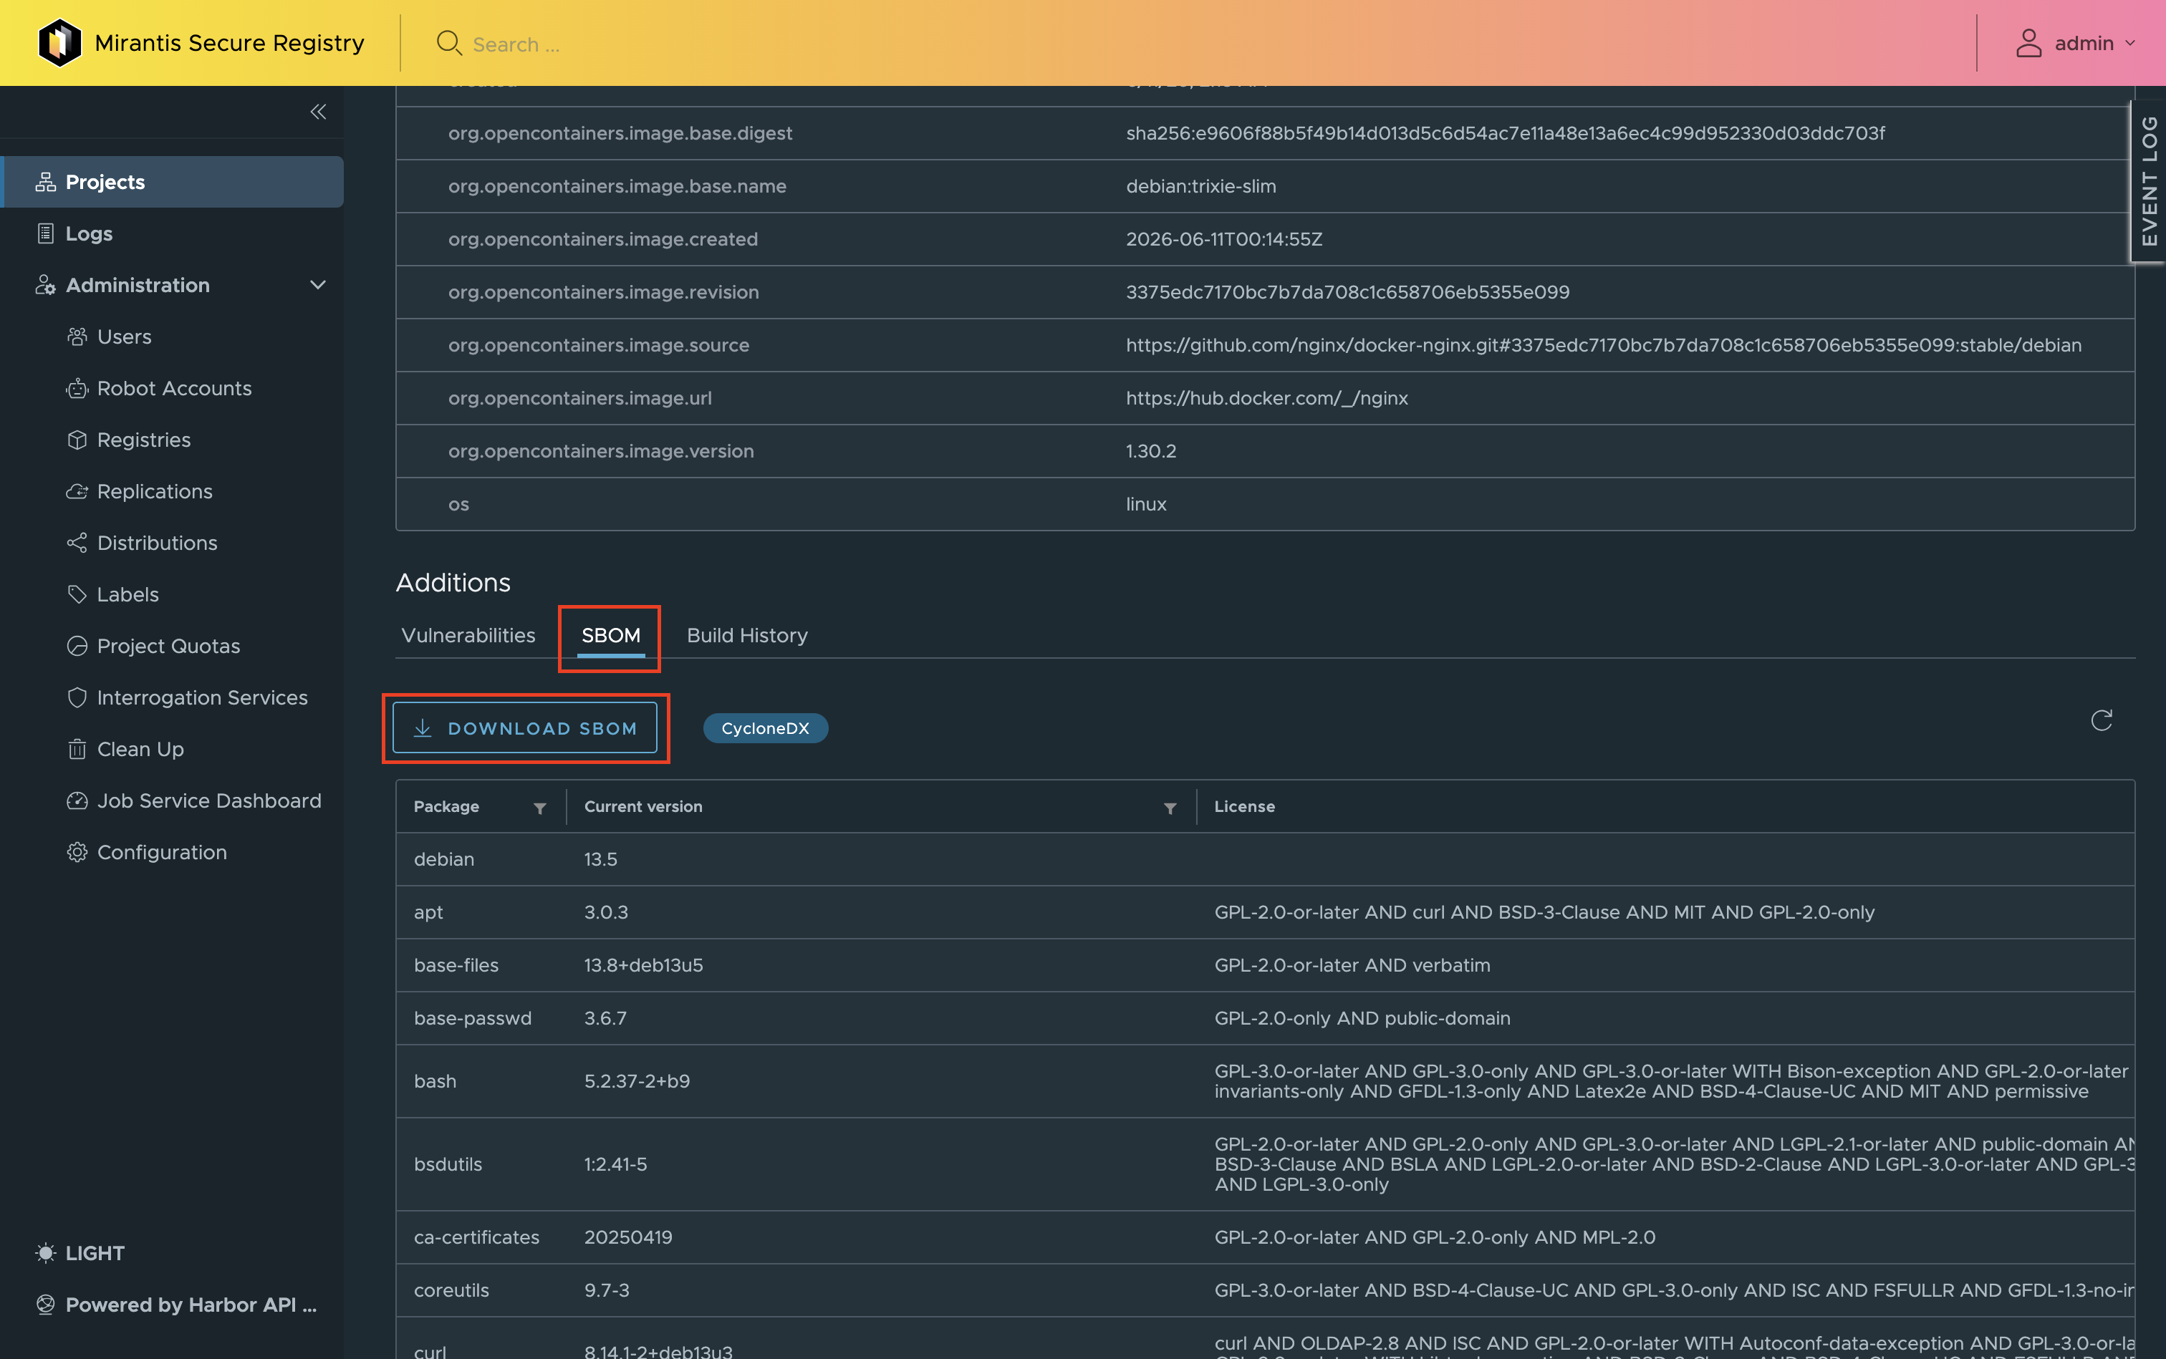Go to Users administration page

click(x=124, y=337)
